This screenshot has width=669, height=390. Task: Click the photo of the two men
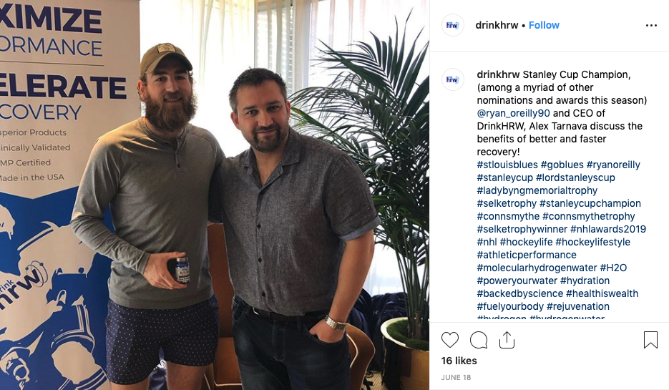click(x=215, y=195)
